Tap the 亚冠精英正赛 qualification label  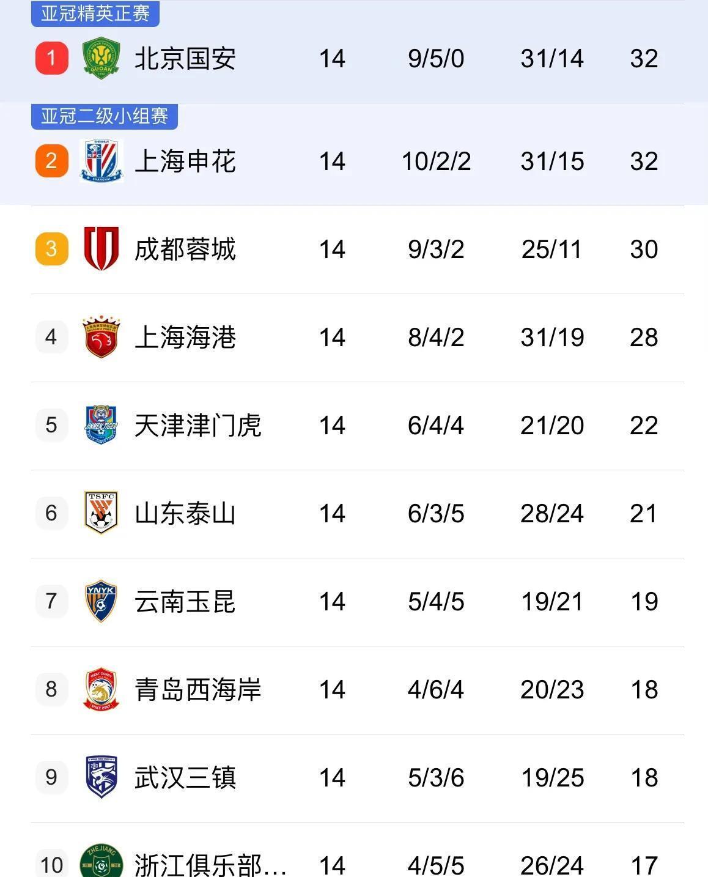click(95, 13)
